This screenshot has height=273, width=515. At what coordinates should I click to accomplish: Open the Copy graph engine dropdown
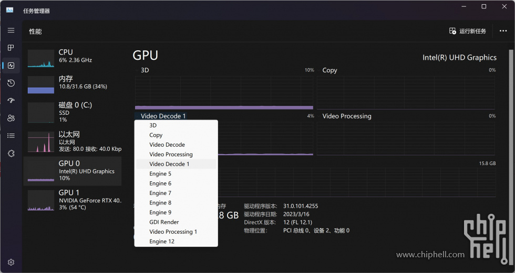pos(327,70)
